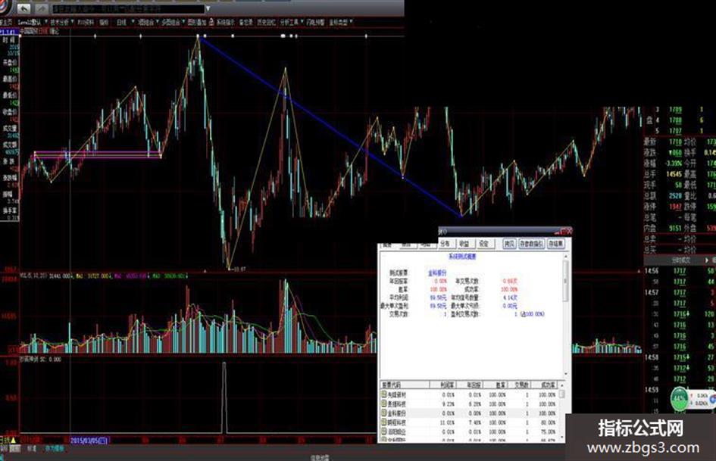Click the 14:58 row in tick list

680,357
